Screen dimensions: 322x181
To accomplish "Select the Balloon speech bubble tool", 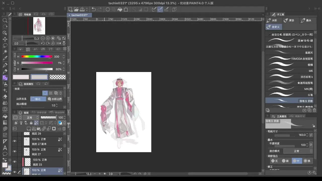I will [x=5, y=154].
